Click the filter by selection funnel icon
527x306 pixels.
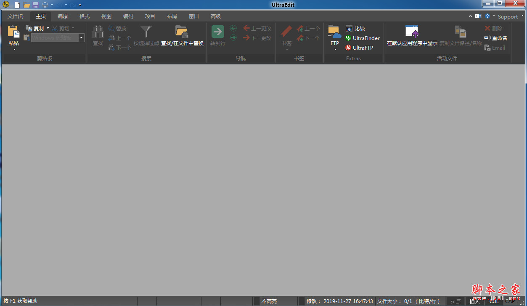click(146, 32)
